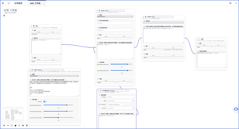Adjust the third slider in the Recorder node

point(58,117)
